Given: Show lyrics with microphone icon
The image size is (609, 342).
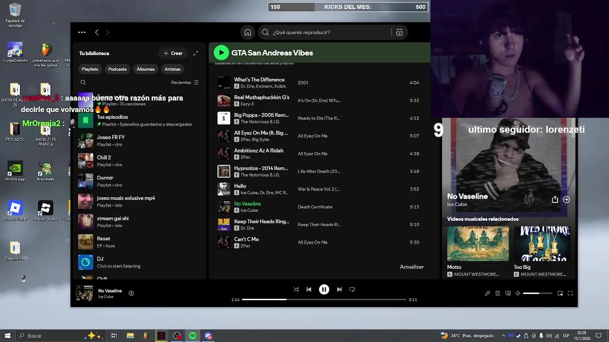Looking at the screenshot, I should tap(488, 294).
